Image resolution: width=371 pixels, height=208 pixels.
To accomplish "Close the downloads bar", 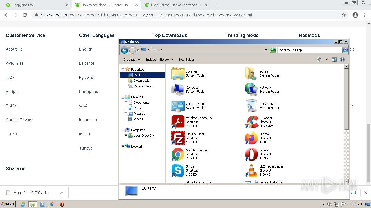I will coord(365,193).
